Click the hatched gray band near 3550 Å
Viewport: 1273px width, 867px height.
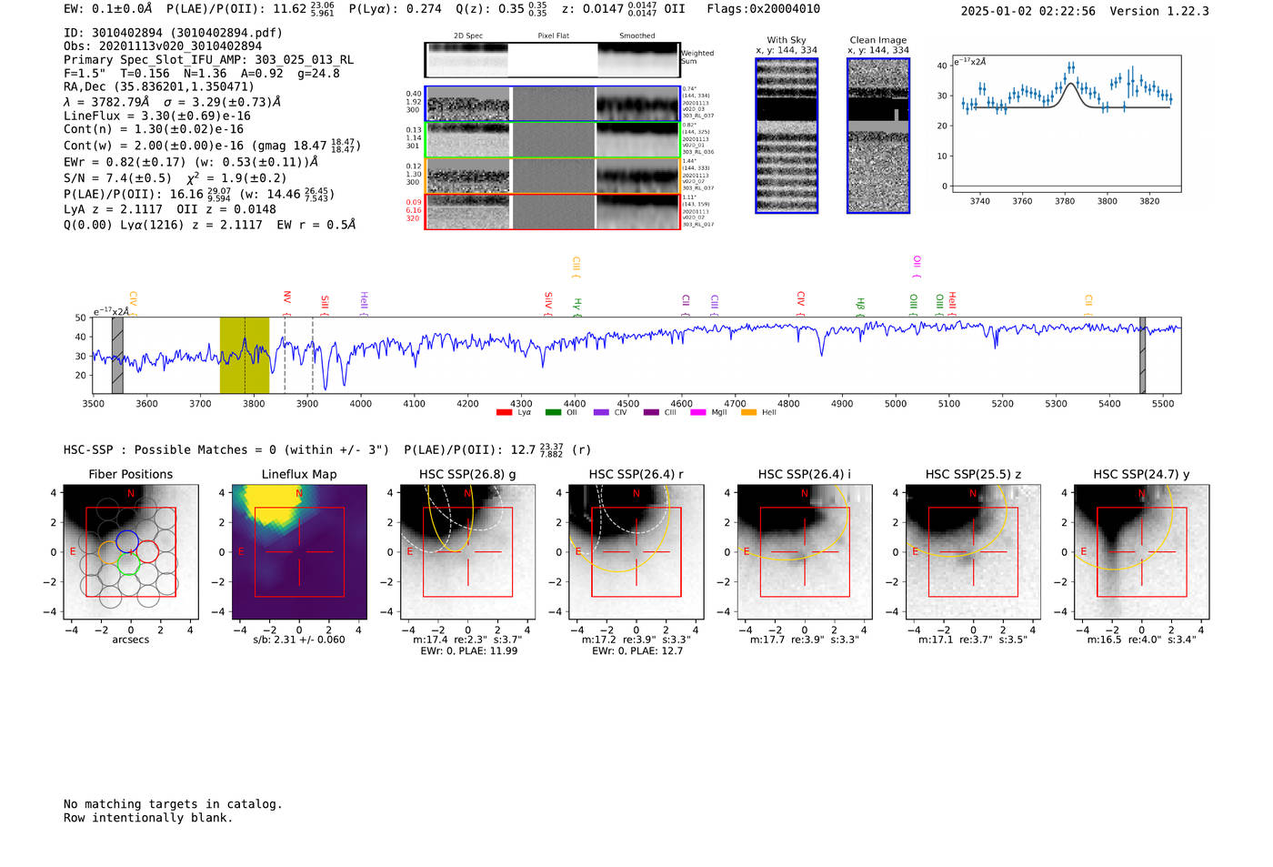pyautogui.click(x=117, y=356)
